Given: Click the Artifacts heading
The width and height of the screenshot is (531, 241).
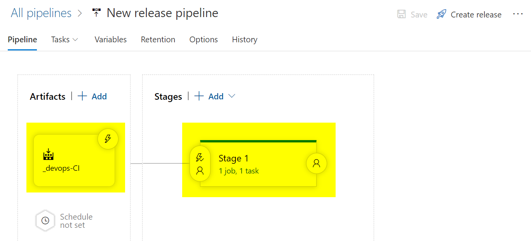Looking at the screenshot, I should [48, 96].
